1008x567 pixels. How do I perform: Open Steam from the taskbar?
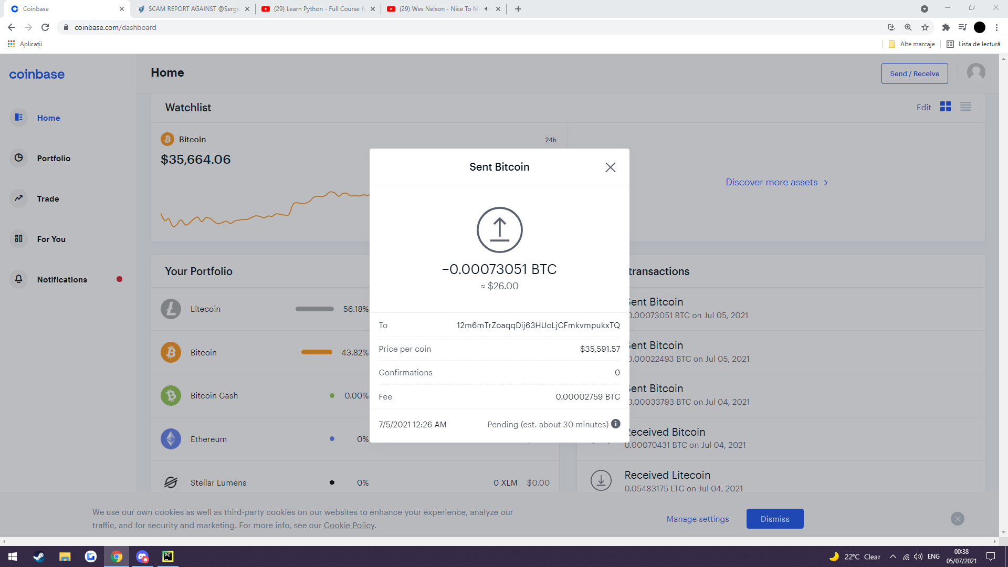click(x=39, y=556)
